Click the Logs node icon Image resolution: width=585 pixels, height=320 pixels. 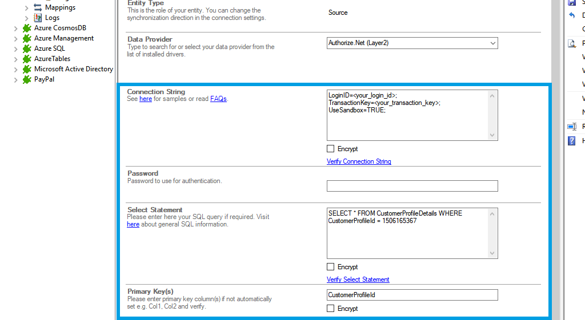tap(38, 18)
